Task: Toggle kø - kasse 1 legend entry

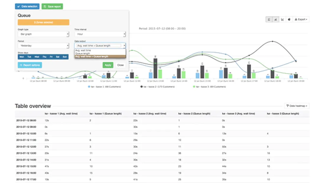Action: 105,87
